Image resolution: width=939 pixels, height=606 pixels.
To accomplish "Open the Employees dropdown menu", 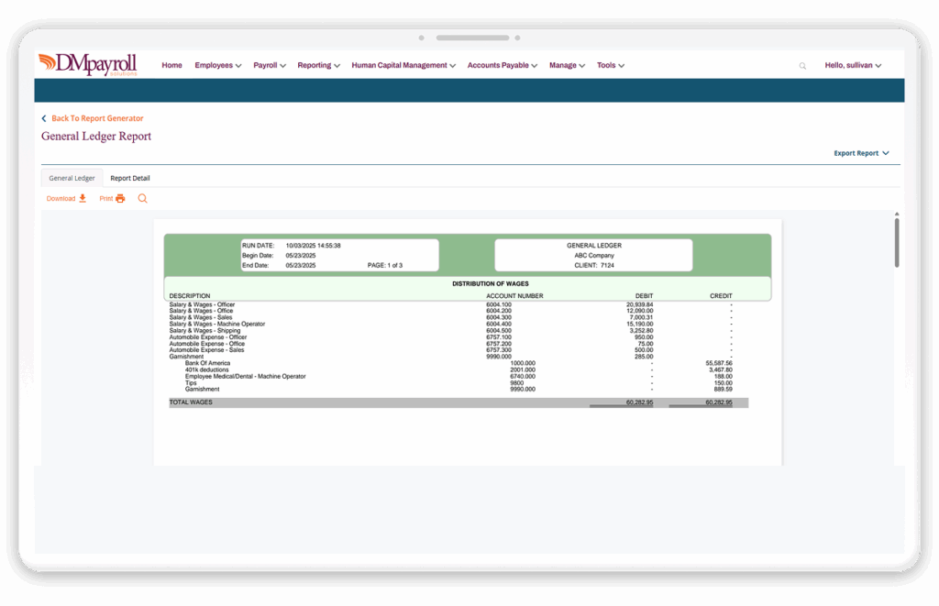I will [x=217, y=65].
